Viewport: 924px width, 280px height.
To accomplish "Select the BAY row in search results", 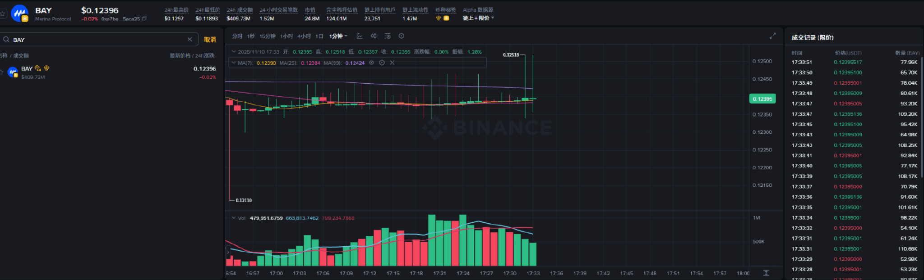I will pyautogui.click(x=108, y=72).
